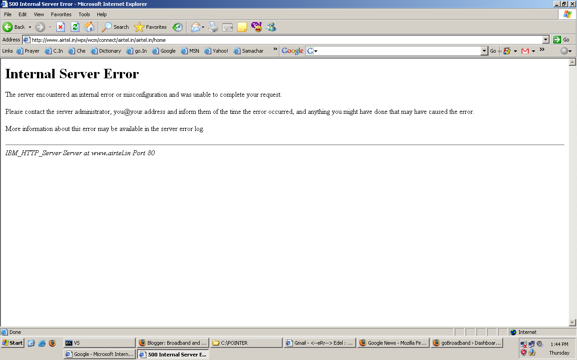Expand the Mail button dropdown arrow
Screen dimensions: 577x360
pyautogui.click(x=203, y=27)
